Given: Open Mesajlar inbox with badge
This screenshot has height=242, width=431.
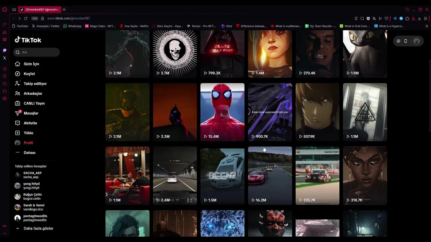Looking at the screenshot, I should click(27, 113).
